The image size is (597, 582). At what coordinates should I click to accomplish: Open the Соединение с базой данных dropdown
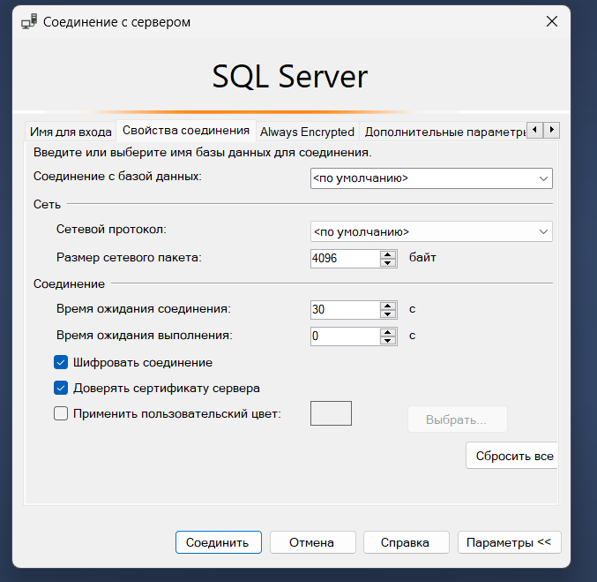(431, 178)
